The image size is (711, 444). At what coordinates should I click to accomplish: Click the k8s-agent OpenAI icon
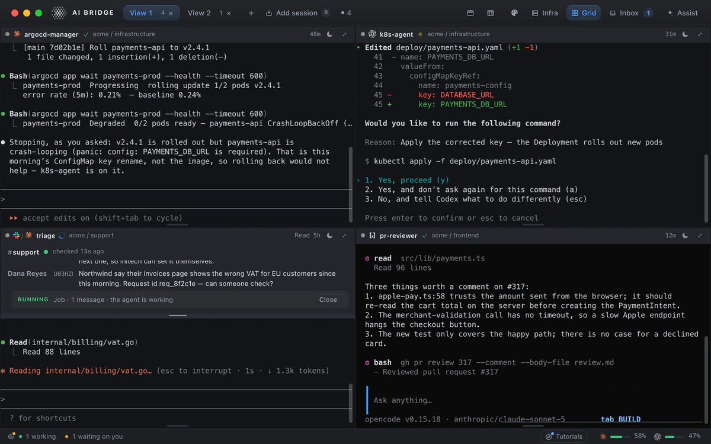pos(372,34)
